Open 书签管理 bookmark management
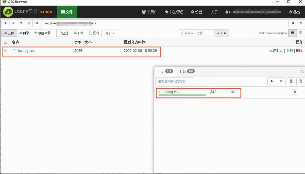The width and height of the screenshot is (305, 174). point(174,12)
